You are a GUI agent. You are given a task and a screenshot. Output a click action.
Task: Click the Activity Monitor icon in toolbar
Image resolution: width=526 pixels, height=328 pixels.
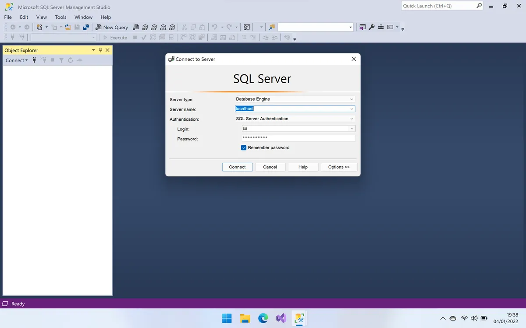(247, 27)
